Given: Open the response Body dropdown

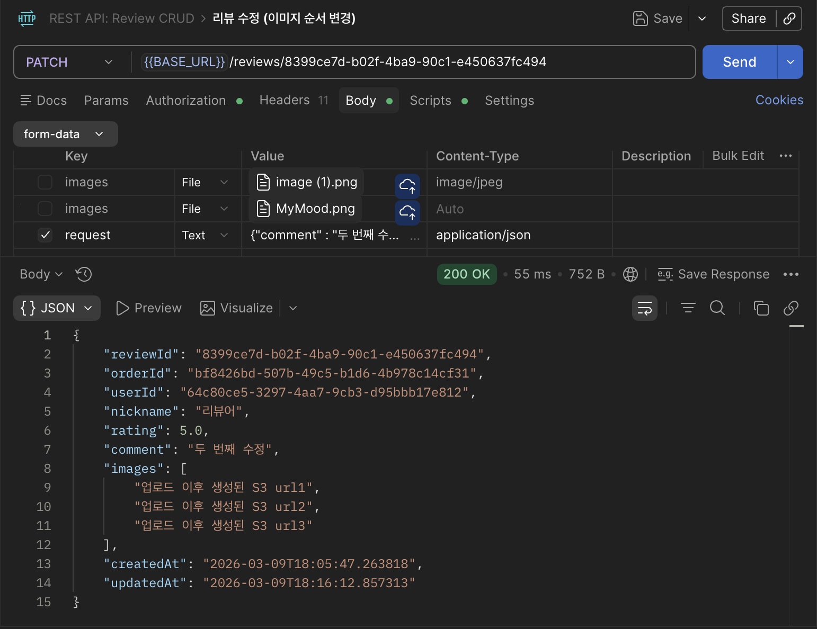Looking at the screenshot, I should (41, 274).
